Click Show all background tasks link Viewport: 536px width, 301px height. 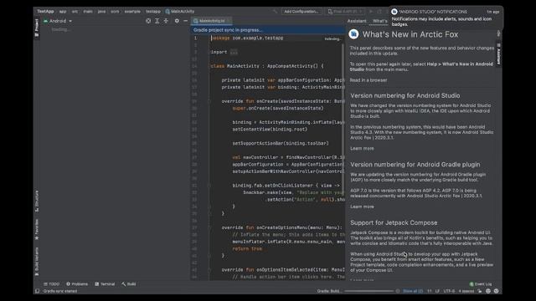413,291
